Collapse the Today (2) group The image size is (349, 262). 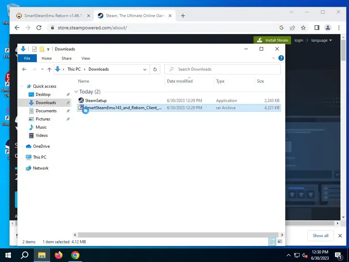(76, 92)
